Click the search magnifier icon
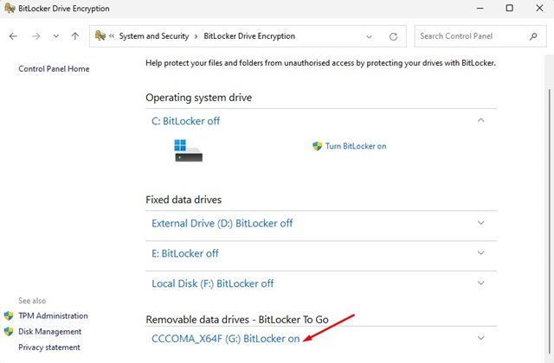The image size is (554, 363). tap(532, 37)
